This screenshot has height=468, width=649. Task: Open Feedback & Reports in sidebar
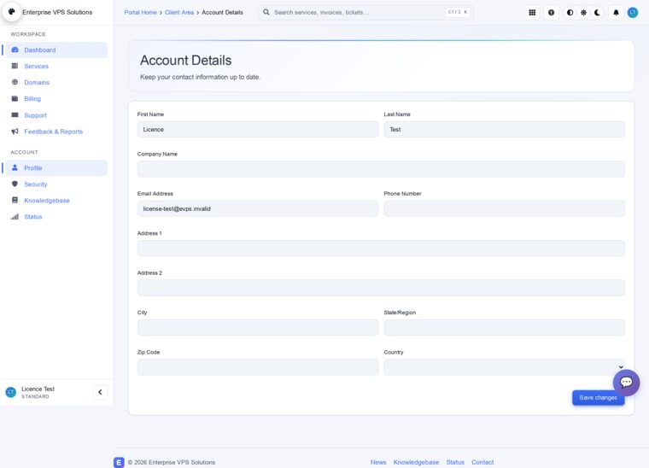tap(56, 132)
